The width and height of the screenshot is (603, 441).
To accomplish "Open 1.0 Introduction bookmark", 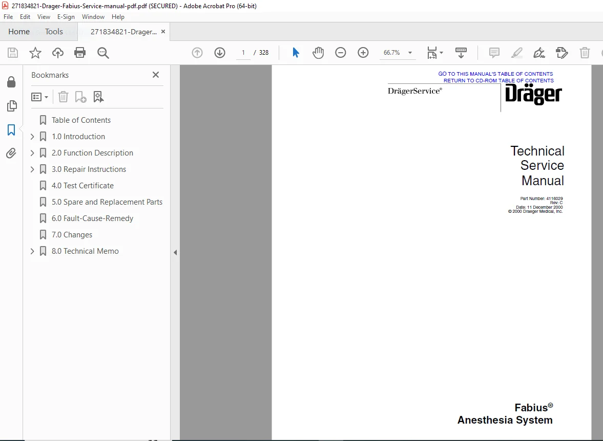I will click(x=78, y=137).
